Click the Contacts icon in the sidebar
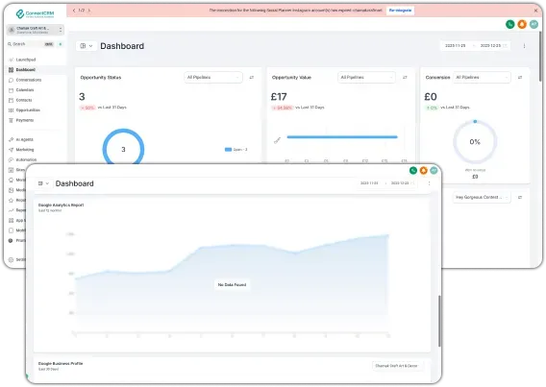Screen dimensions: 546x387 click(x=11, y=100)
